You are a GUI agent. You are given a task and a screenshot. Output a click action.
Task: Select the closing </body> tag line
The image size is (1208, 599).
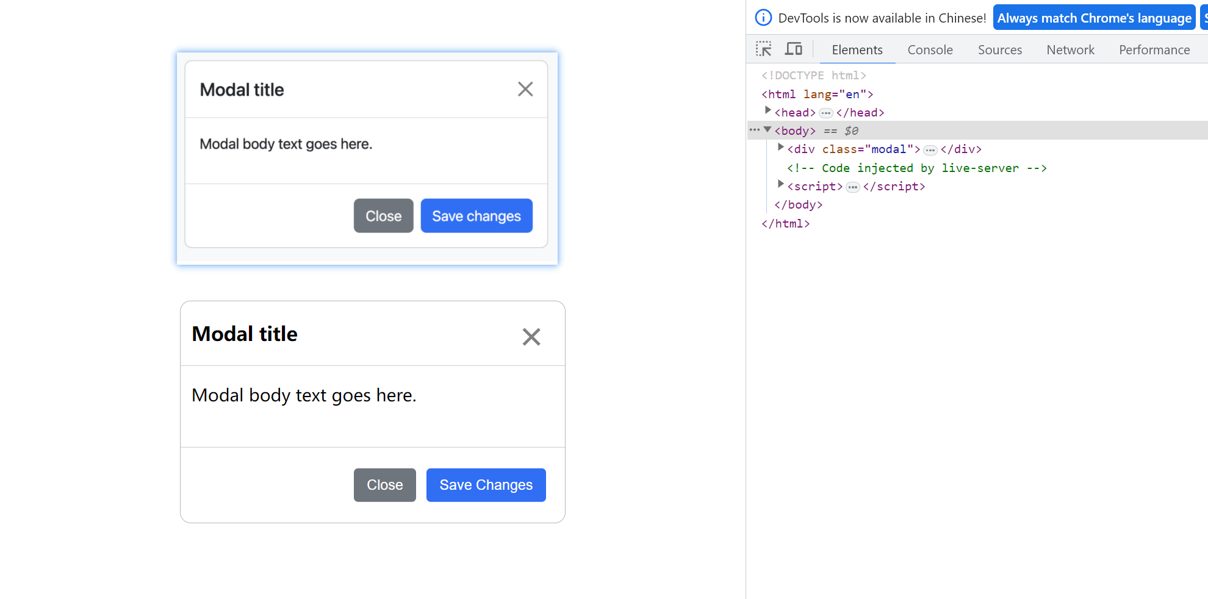pos(798,205)
